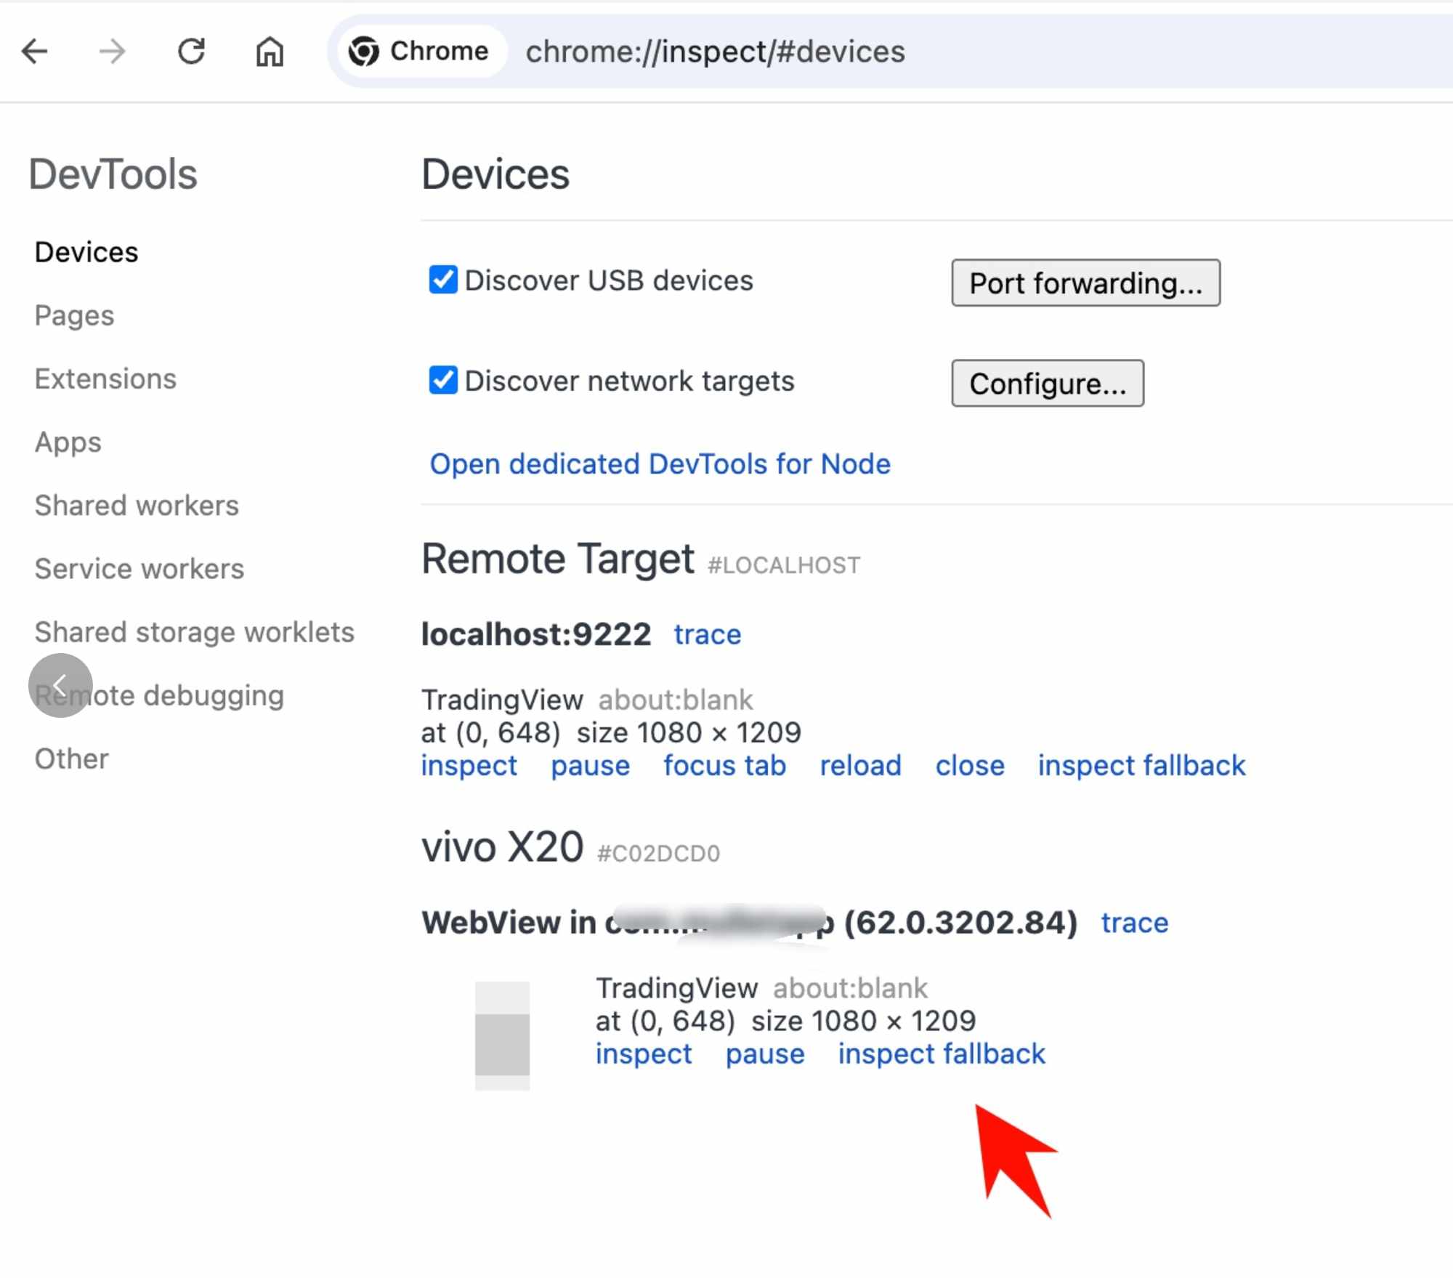1453x1278 pixels.
Task: Click inspect fallback under vivo X20
Action: (x=942, y=1053)
